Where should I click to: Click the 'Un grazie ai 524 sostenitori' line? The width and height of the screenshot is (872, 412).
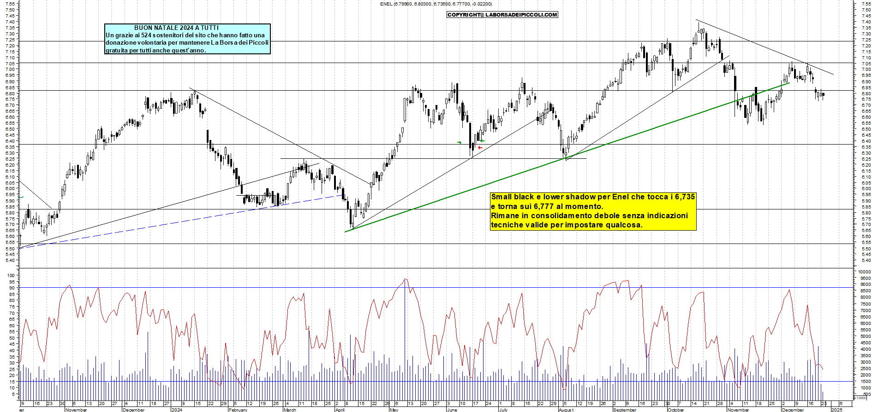pyautogui.click(x=185, y=35)
